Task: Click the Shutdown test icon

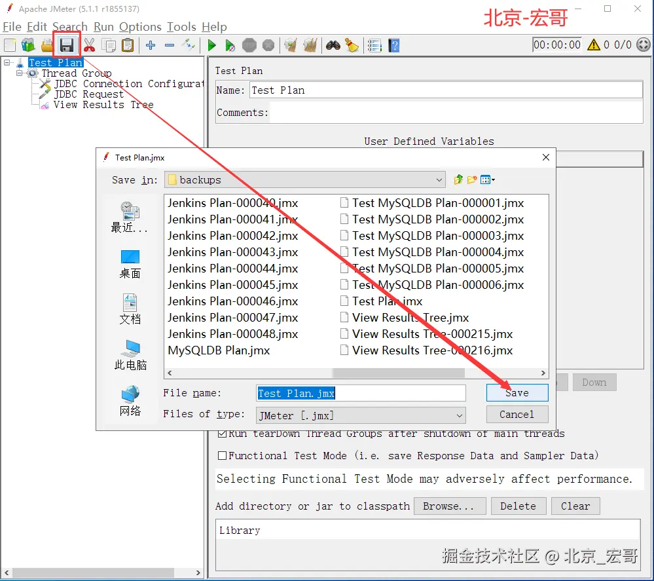Action: pyautogui.click(x=268, y=45)
